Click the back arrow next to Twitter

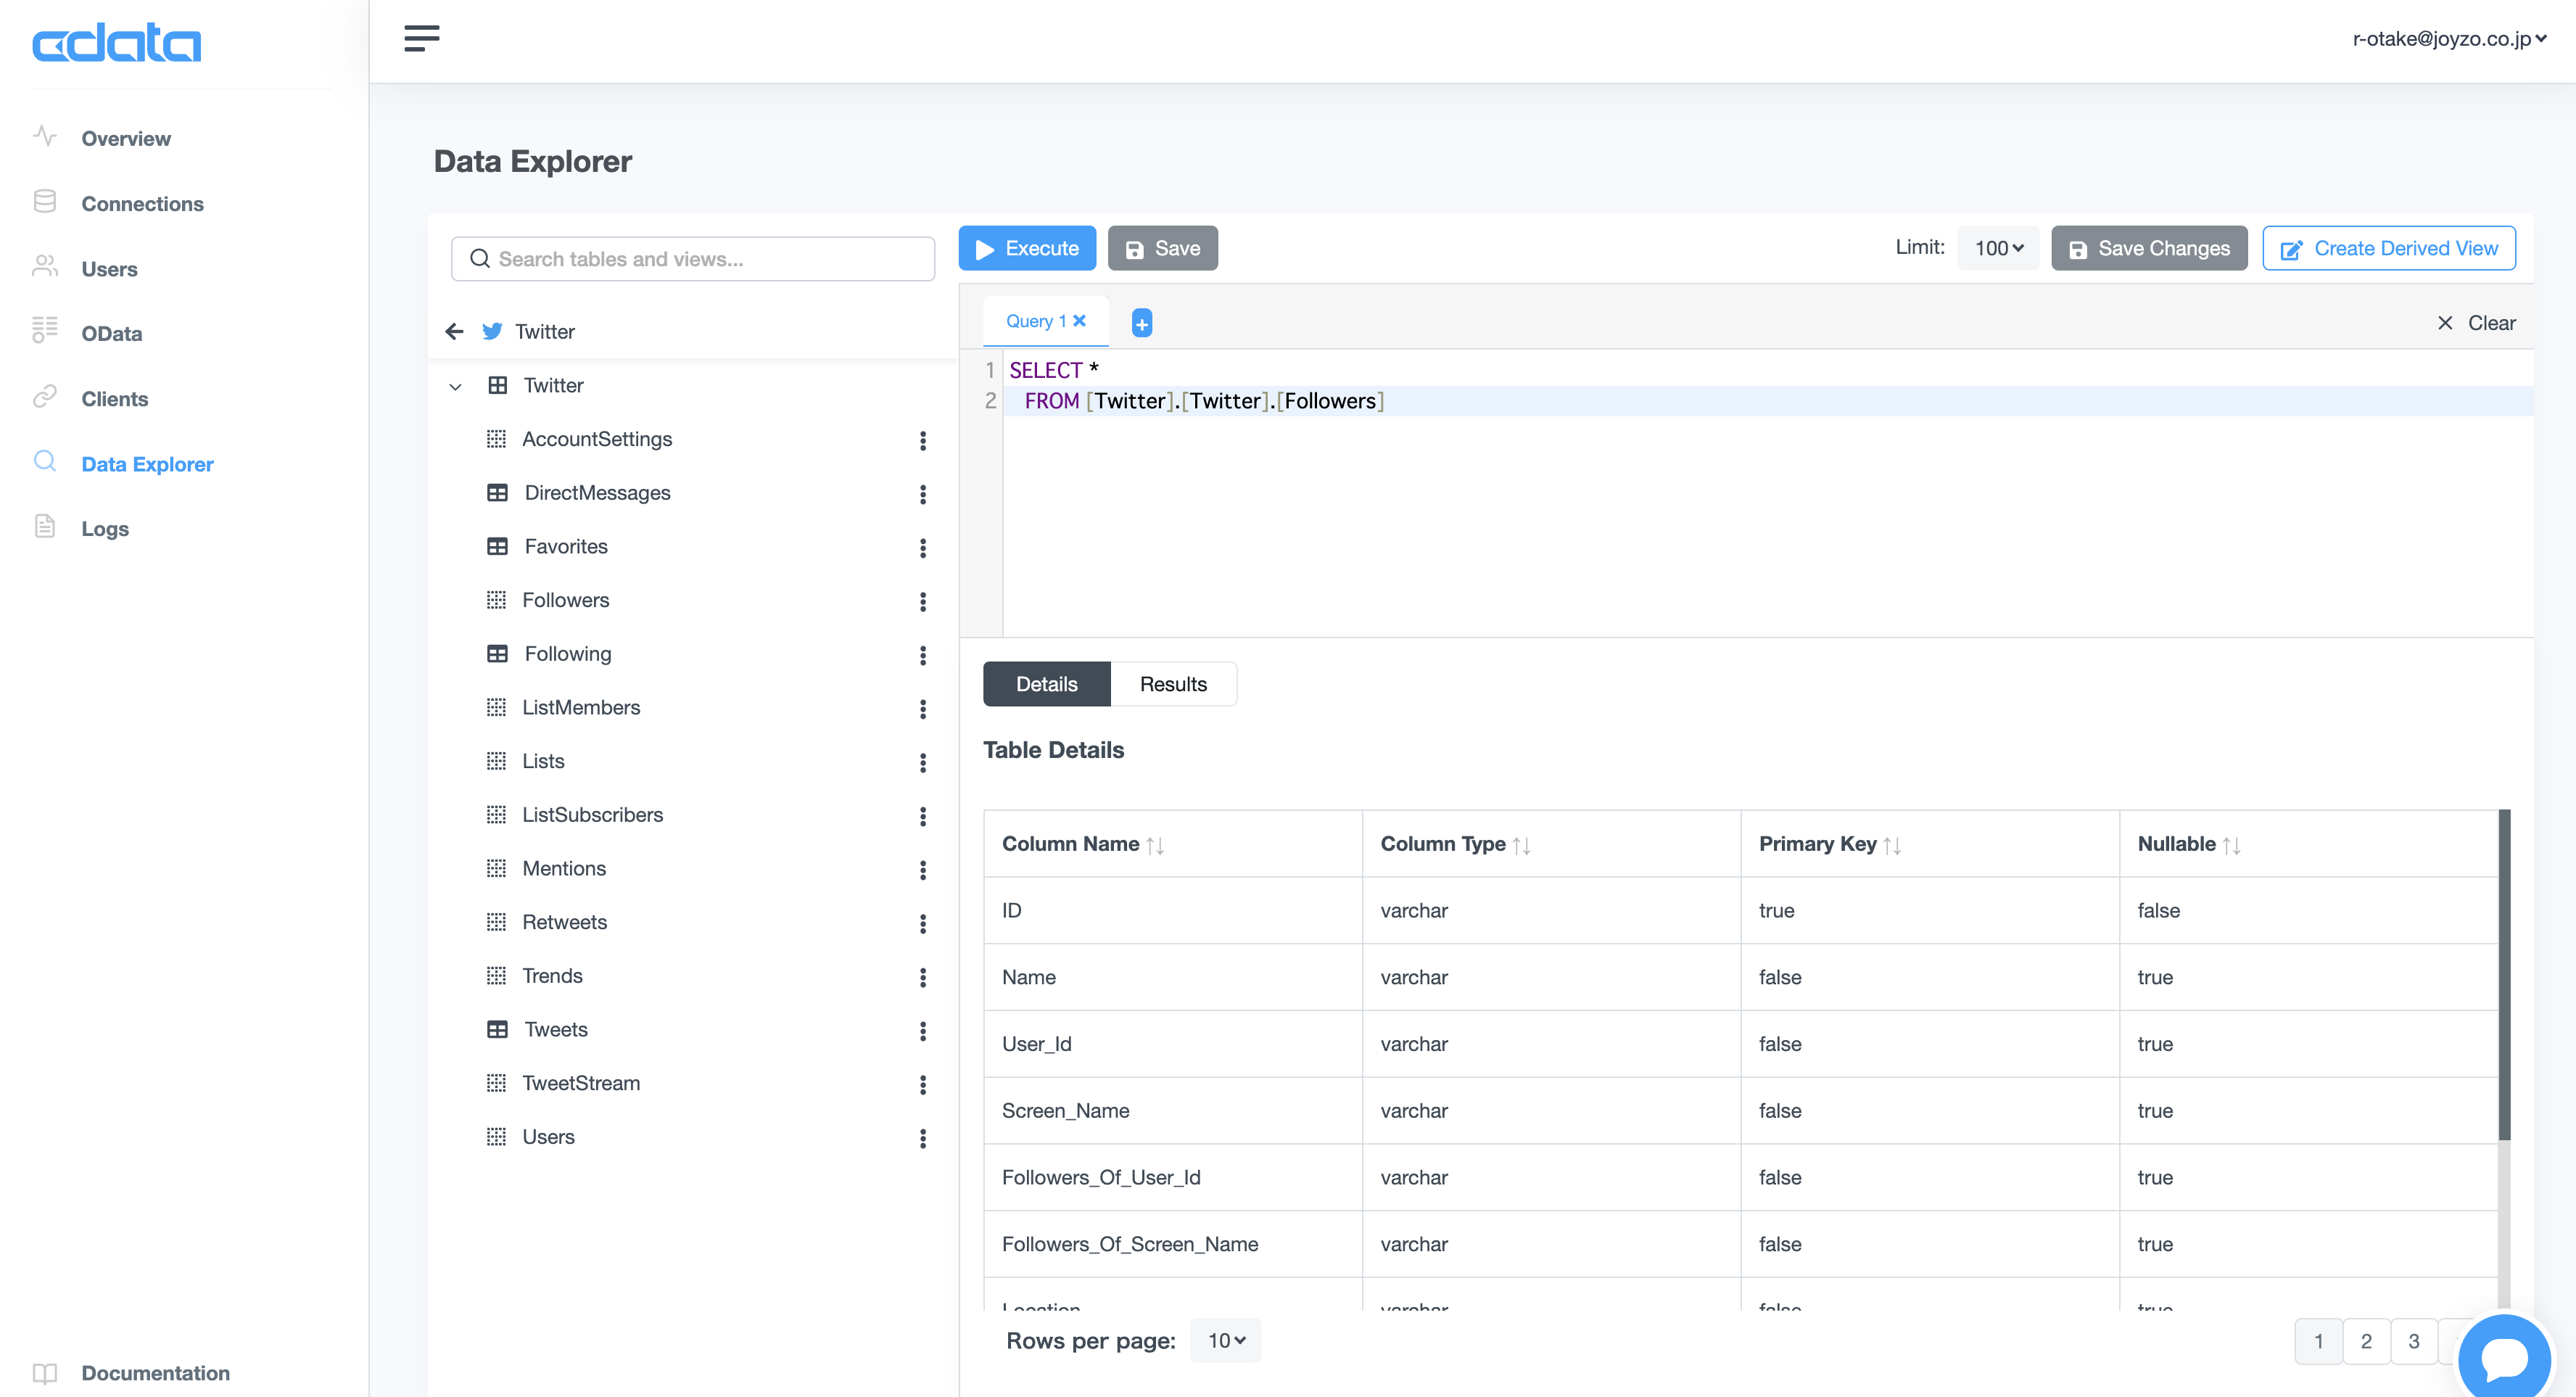454,331
